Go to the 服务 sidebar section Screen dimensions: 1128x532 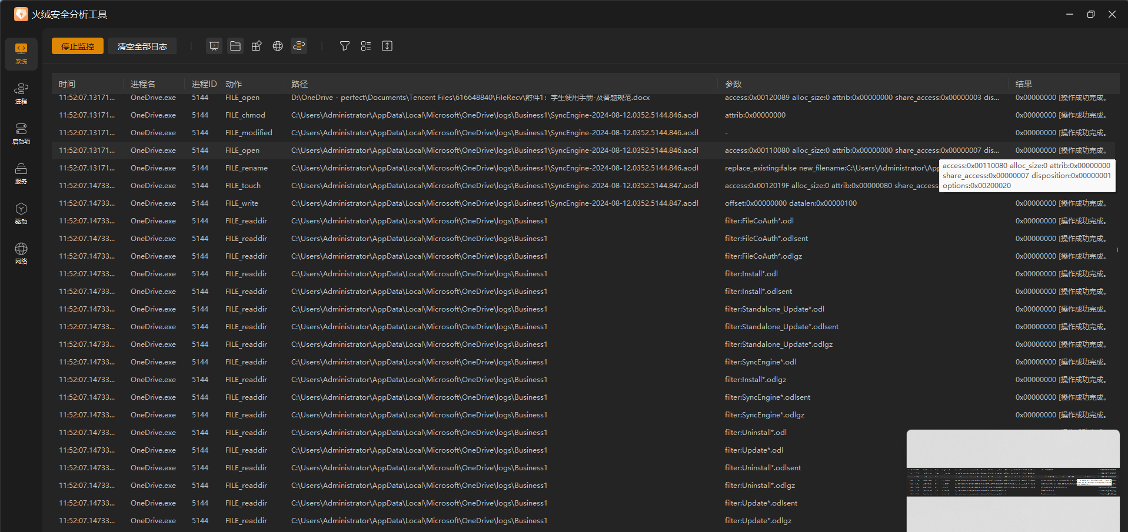(21, 174)
